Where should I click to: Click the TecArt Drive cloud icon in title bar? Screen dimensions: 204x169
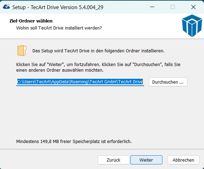6,7
